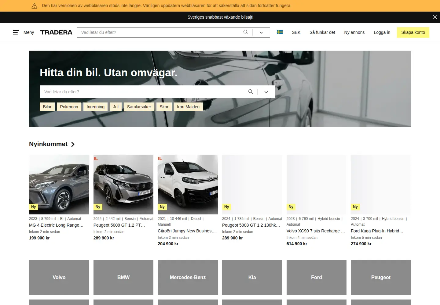440x305 pixels.
Task: Click Logga in
Action: point(382,32)
